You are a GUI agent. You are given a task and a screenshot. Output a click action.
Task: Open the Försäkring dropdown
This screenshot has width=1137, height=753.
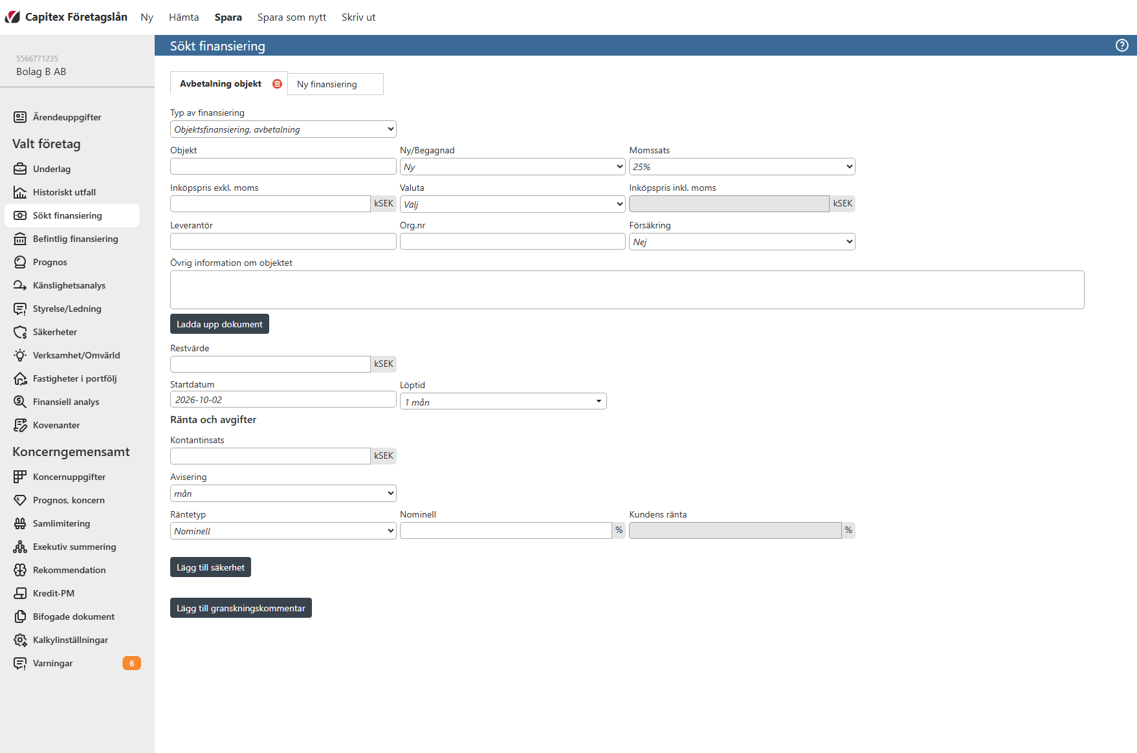742,242
